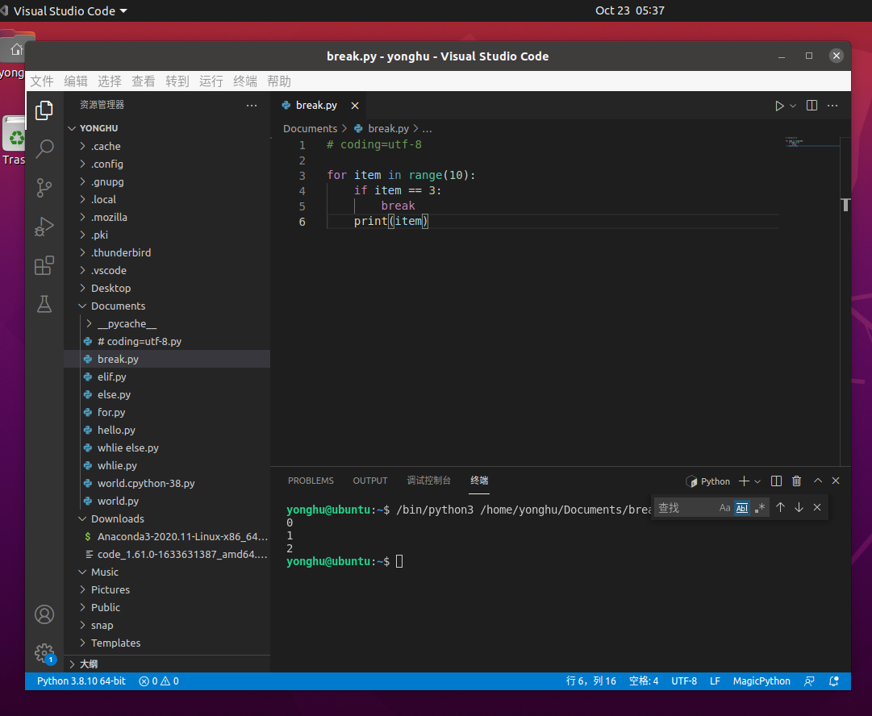
Task: Switch to OUTPUT panel tab
Action: [369, 481]
